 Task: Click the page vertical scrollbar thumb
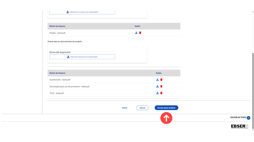coord(253,91)
